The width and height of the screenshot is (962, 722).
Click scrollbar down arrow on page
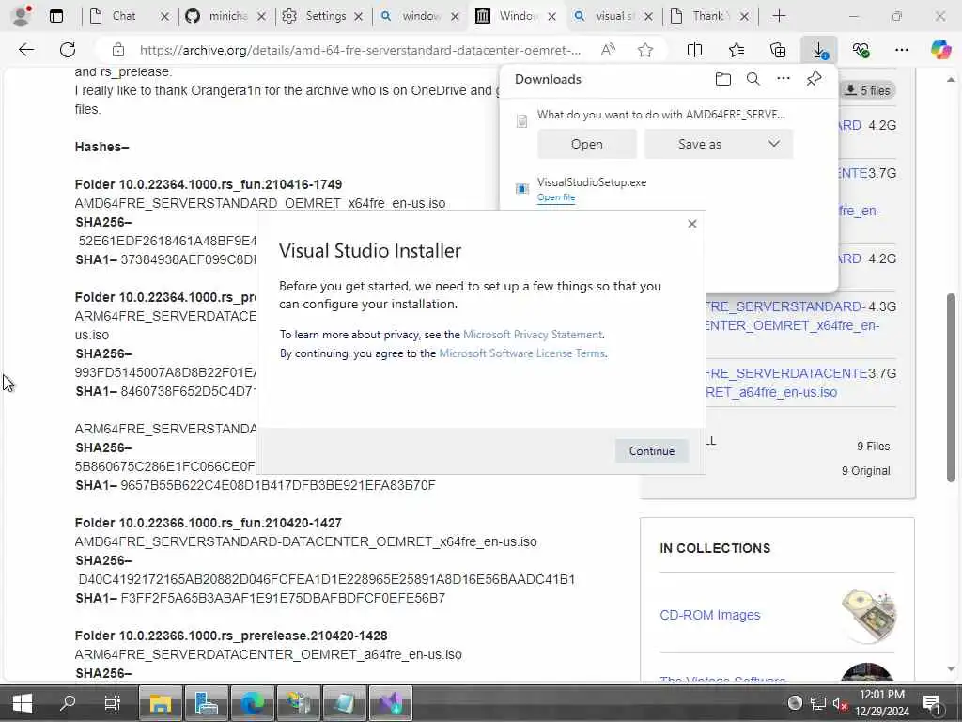click(x=951, y=669)
